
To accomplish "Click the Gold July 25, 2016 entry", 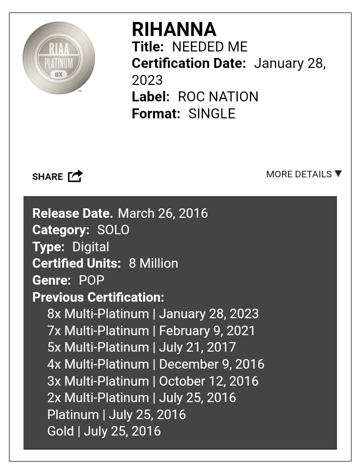I will pos(104,432).
